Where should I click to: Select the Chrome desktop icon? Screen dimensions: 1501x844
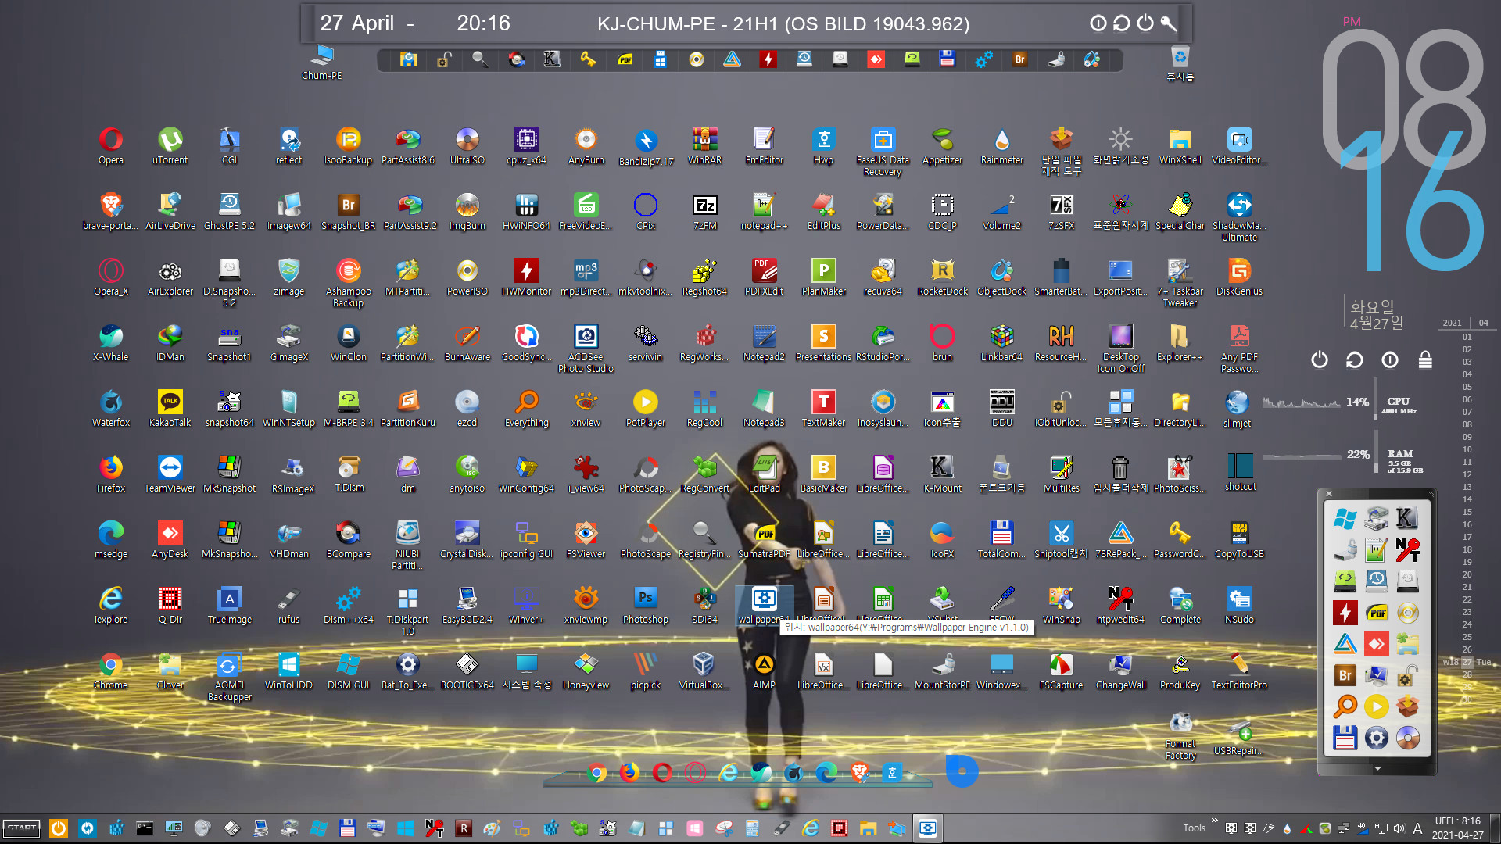click(x=110, y=671)
